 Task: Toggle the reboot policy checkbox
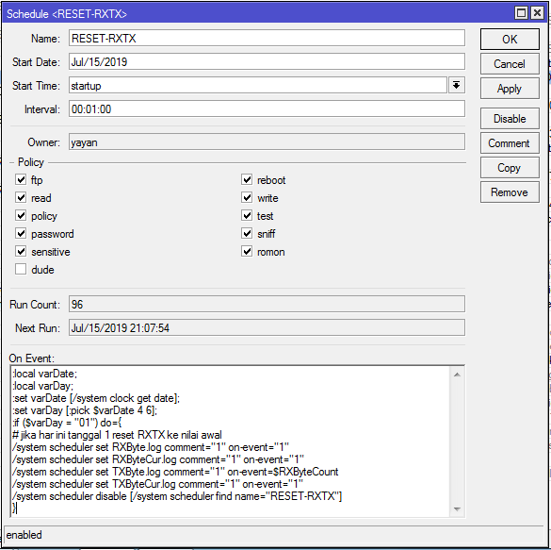pos(247,179)
